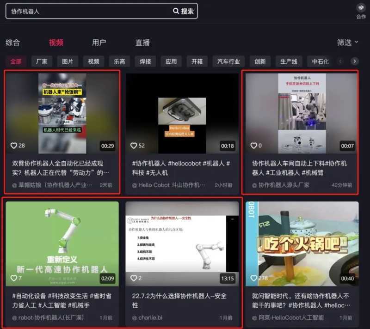The image size is (370, 329).
Task: Switch to the 用户 tab
Action: pos(100,42)
